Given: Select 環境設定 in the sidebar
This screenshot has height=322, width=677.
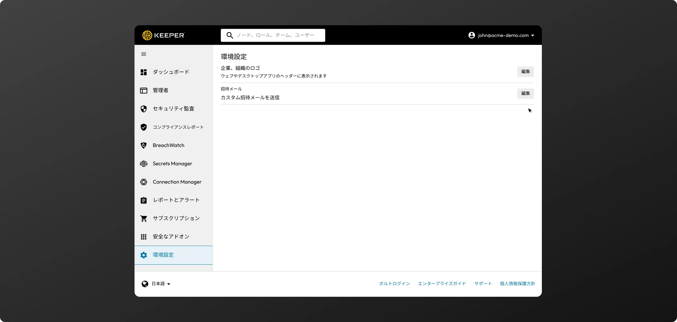Looking at the screenshot, I should click(x=173, y=255).
